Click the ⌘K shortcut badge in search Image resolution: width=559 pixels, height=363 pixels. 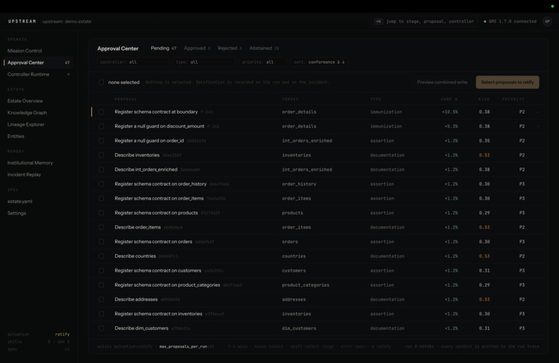click(x=378, y=21)
